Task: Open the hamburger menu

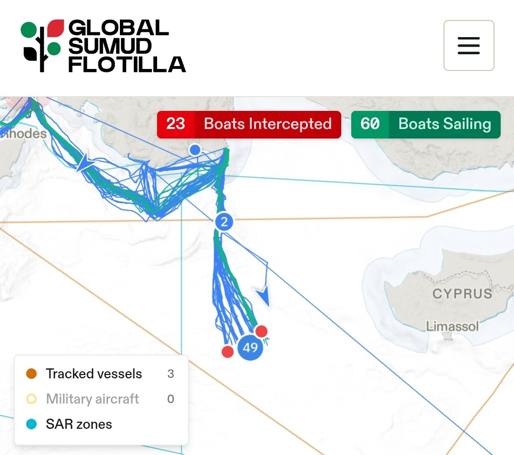Action: 469,45
